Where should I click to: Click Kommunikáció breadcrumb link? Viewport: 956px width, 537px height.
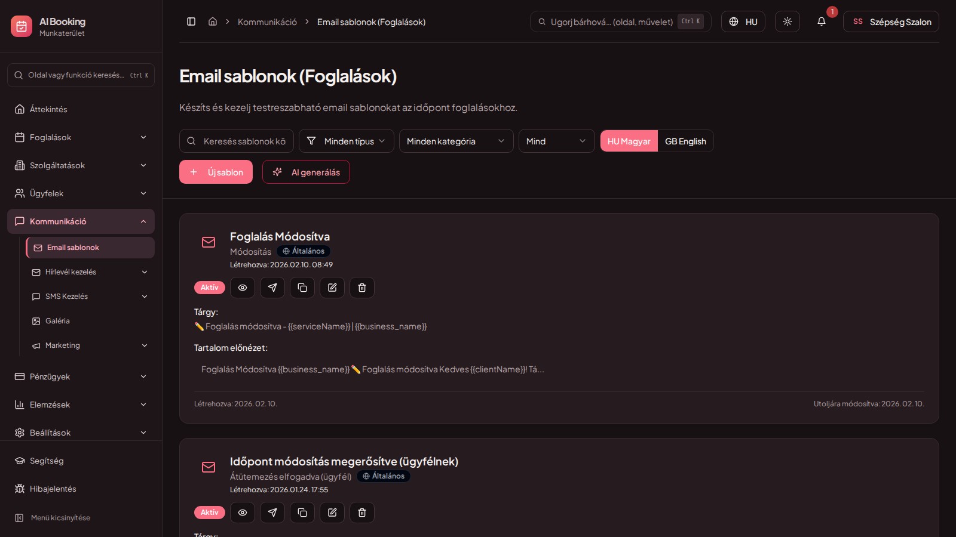coord(267,22)
